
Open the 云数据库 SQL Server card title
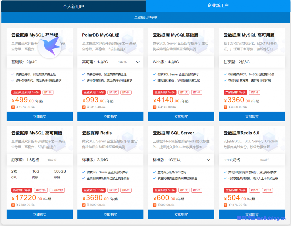click(x=173, y=133)
